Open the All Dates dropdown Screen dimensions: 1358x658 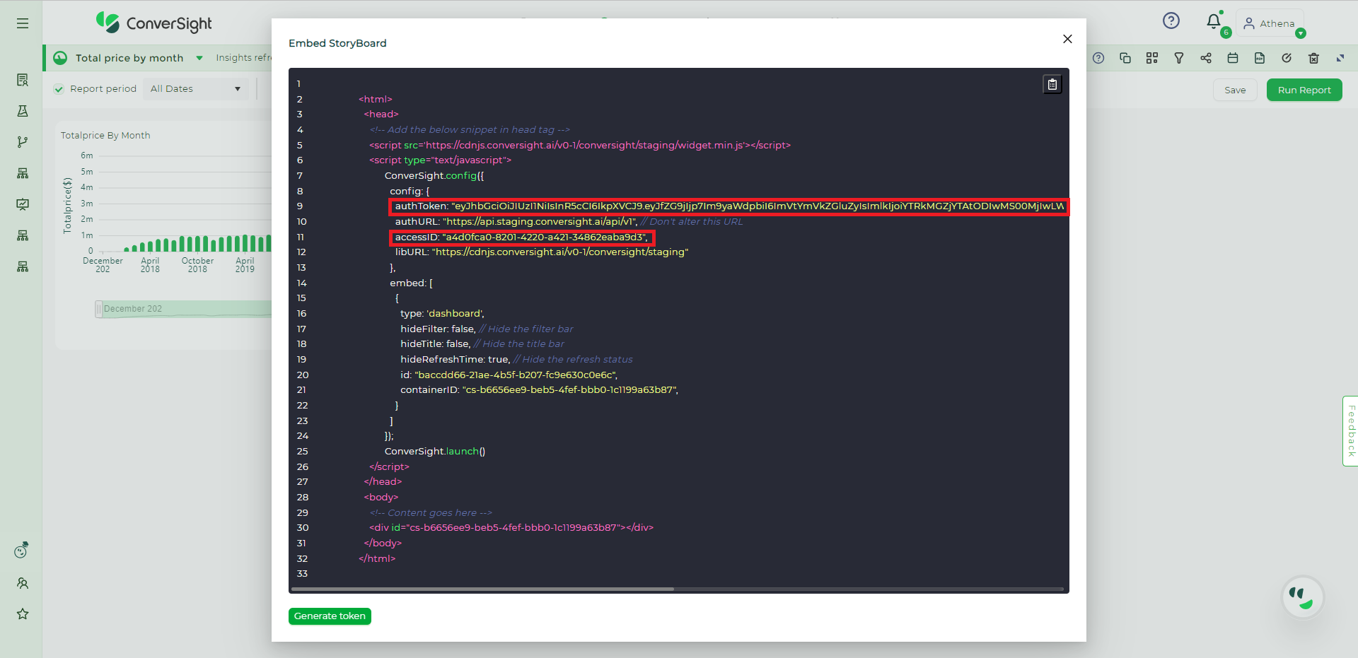tap(195, 89)
